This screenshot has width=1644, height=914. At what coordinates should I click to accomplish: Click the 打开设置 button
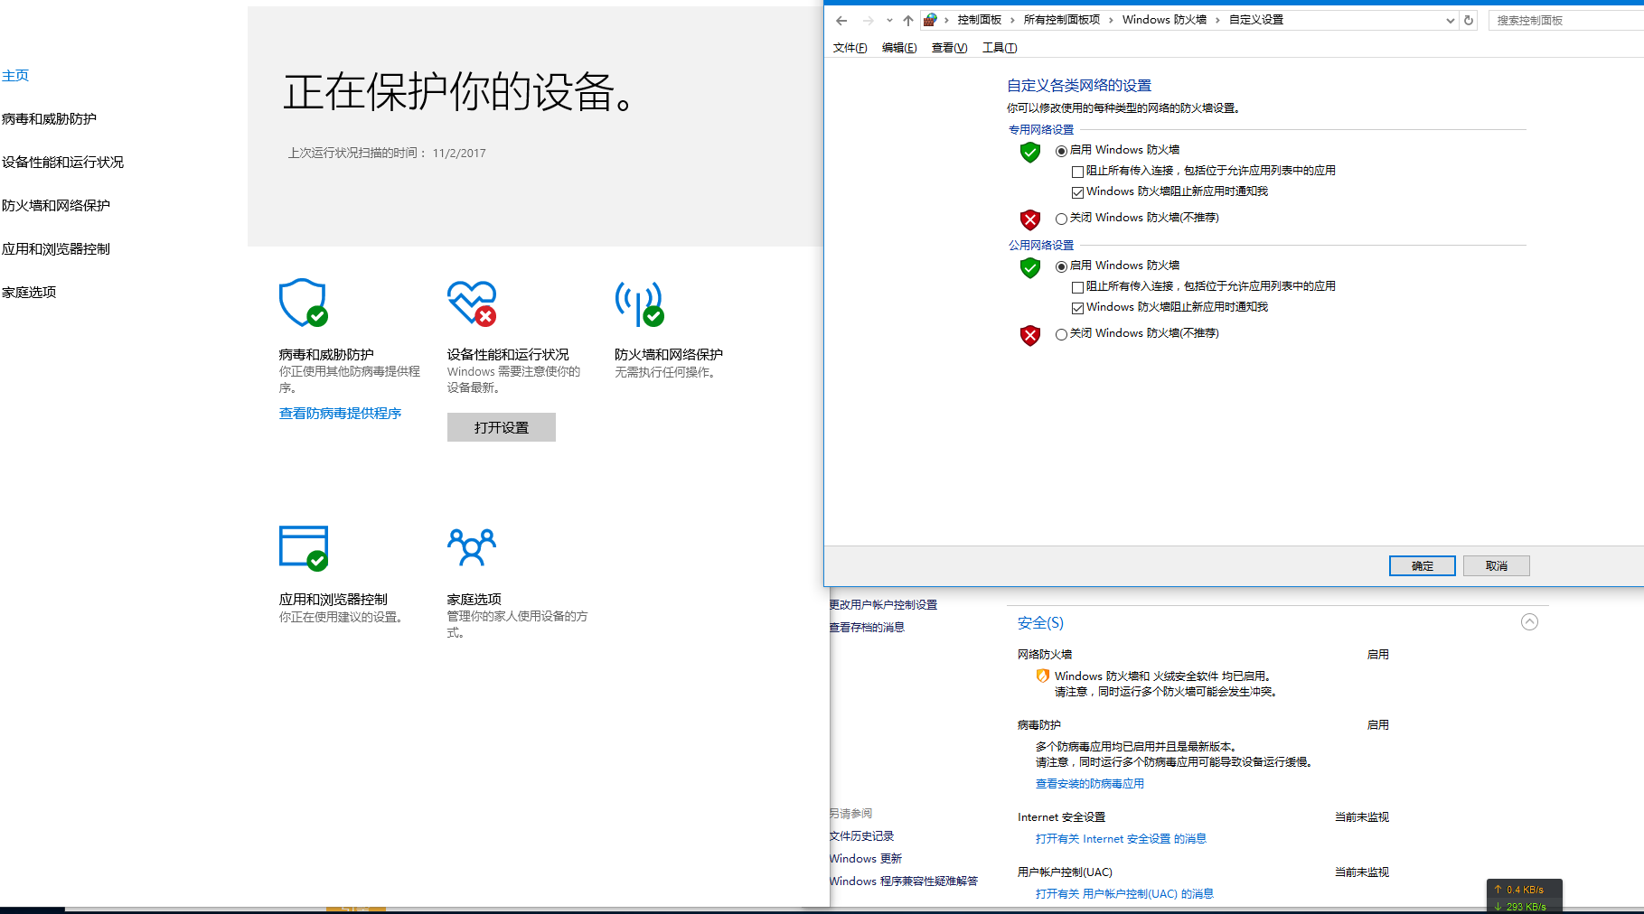point(502,427)
